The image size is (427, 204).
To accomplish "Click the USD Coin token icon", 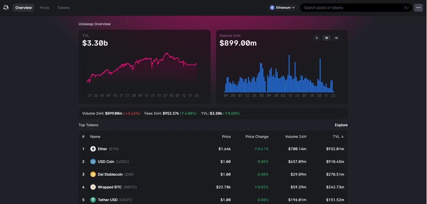I will point(93,162).
